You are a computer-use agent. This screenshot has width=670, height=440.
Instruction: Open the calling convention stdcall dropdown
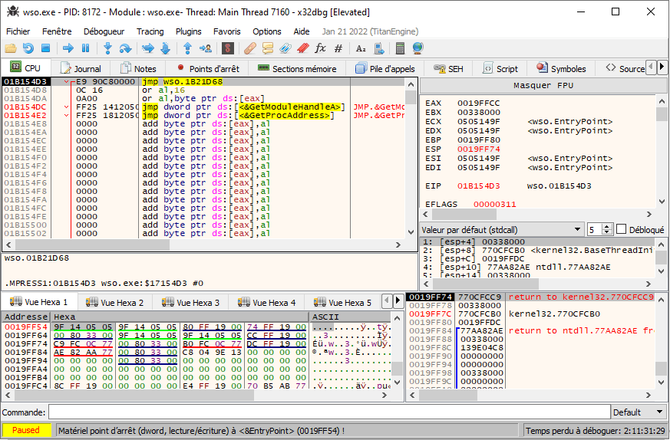tap(502, 229)
